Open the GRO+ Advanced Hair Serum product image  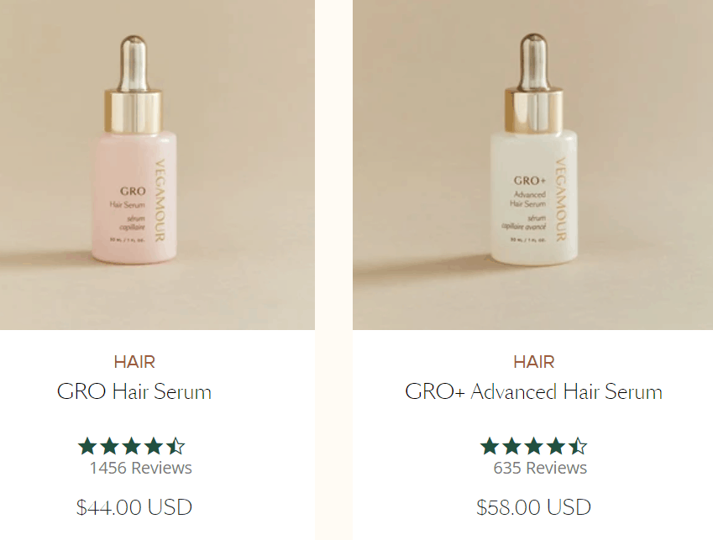click(533, 165)
